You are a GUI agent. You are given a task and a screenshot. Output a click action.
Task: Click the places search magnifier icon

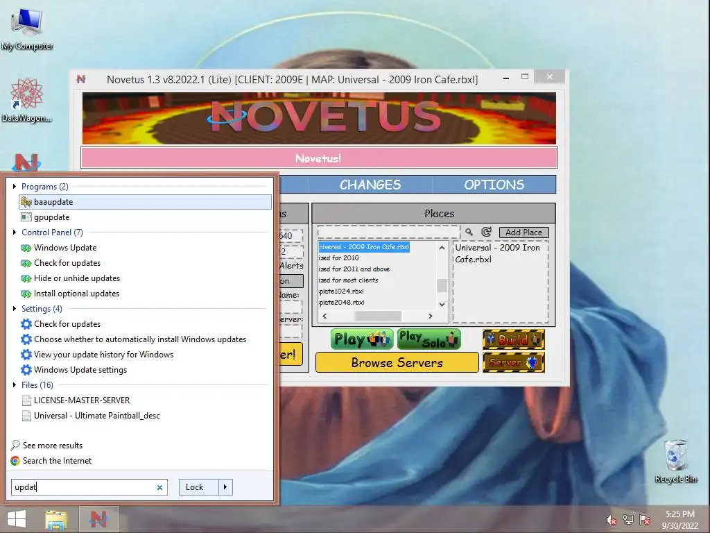coord(469,232)
